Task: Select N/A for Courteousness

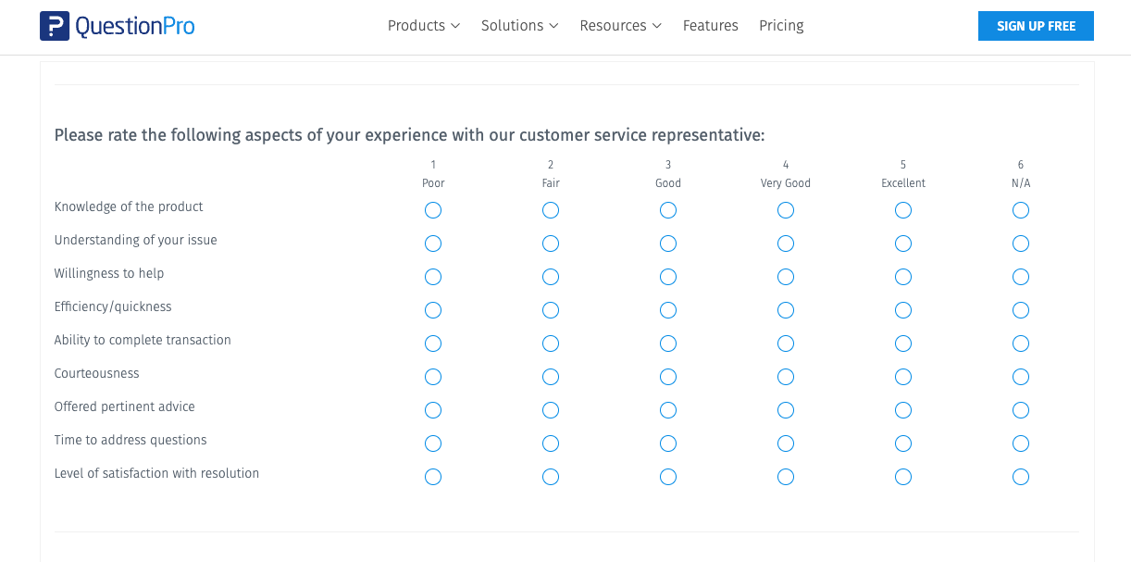Action: tap(1021, 377)
